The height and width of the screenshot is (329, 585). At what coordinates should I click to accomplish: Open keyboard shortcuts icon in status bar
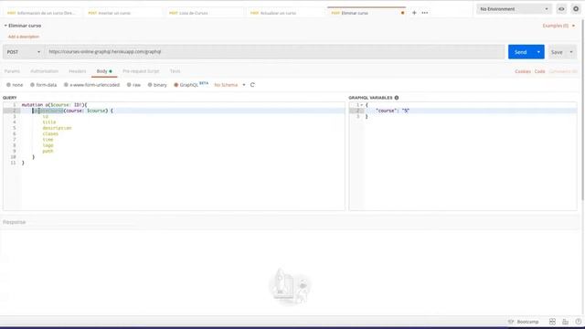coord(565,322)
